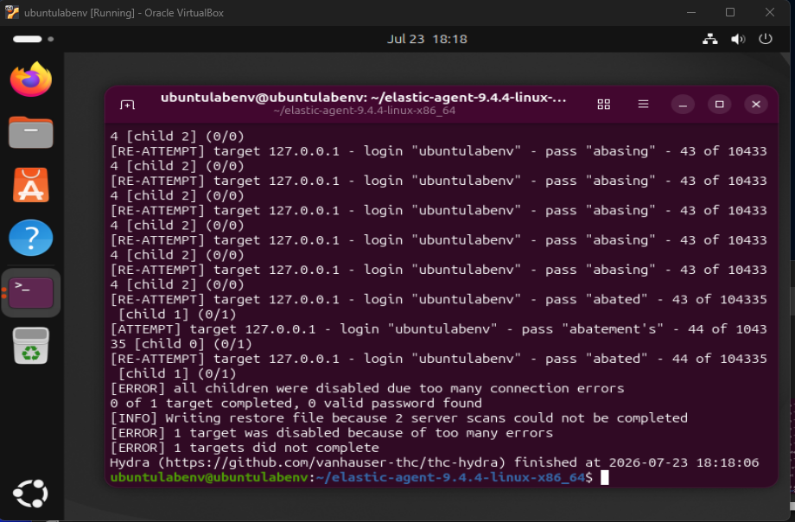Maximize the terminal window
This screenshot has height=522, width=795.
pyautogui.click(x=719, y=105)
